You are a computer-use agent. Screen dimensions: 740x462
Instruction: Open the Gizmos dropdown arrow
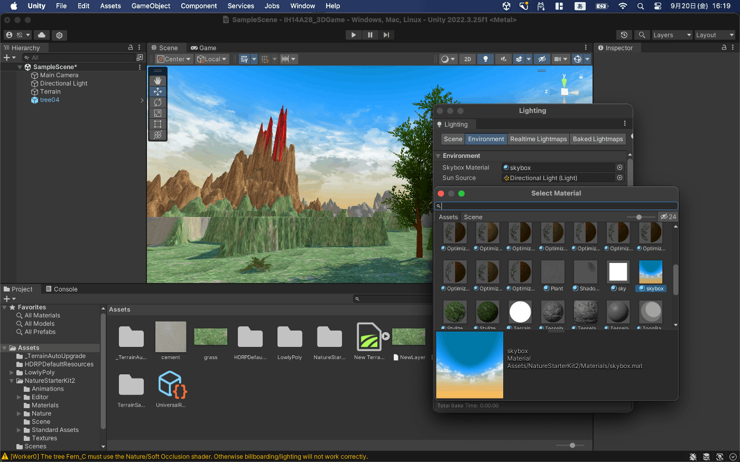pyautogui.click(x=587, y=59)
